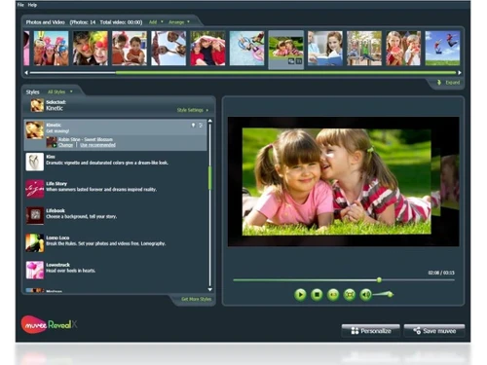Choose the Lovestruck style icon
487x365 pixels.
pyautogui.click(x=35, y=270)
